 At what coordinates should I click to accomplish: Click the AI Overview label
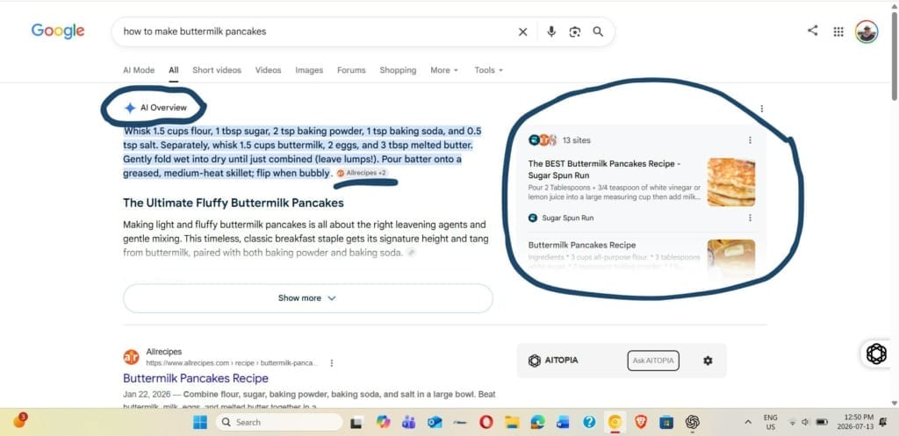coord(163,108)
